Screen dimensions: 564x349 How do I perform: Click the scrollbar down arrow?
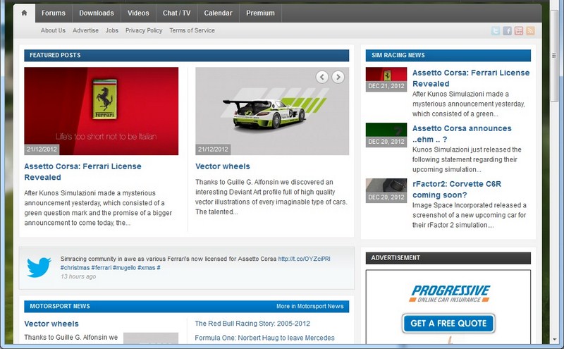coord(555,339)
